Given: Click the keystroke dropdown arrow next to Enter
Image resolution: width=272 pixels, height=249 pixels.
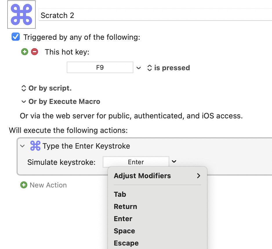Looking at the screenshot, I should pyautogui.click(x=174, y=162).
